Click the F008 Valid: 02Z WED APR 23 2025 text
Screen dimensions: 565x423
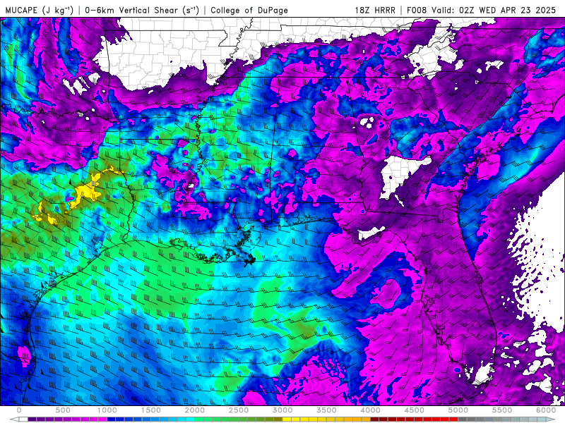[x=481, y=10]
